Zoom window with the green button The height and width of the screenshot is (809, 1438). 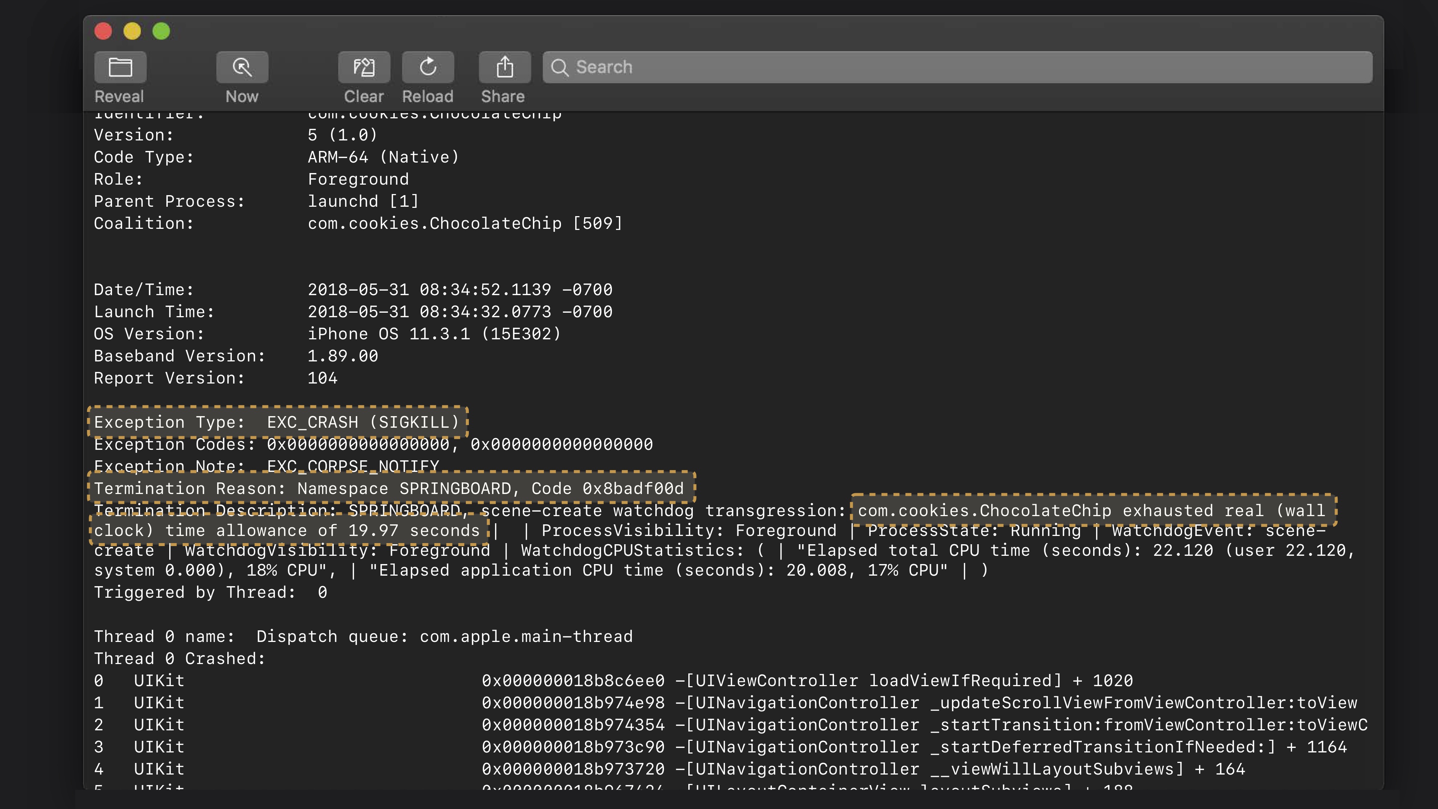161,31
